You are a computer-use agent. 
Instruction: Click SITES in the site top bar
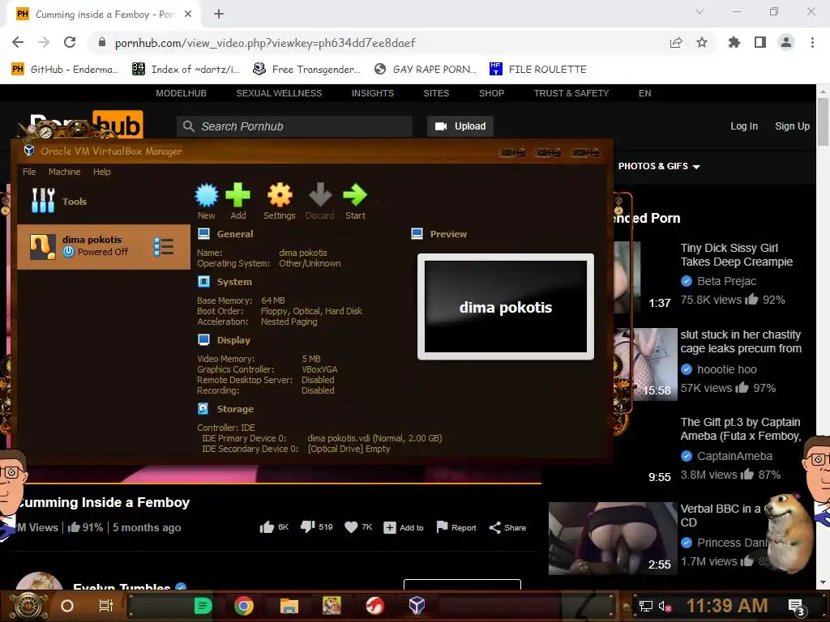click(x=436, y=93)
